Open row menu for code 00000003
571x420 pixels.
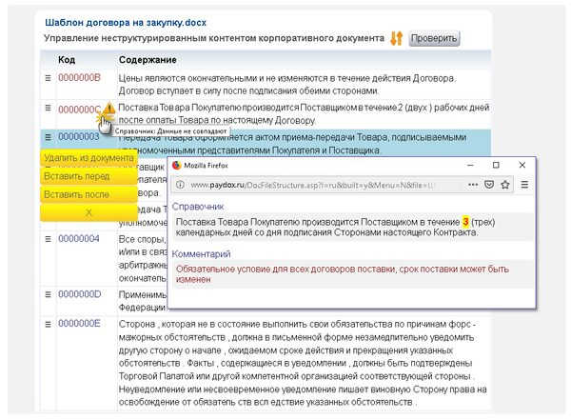48,137
